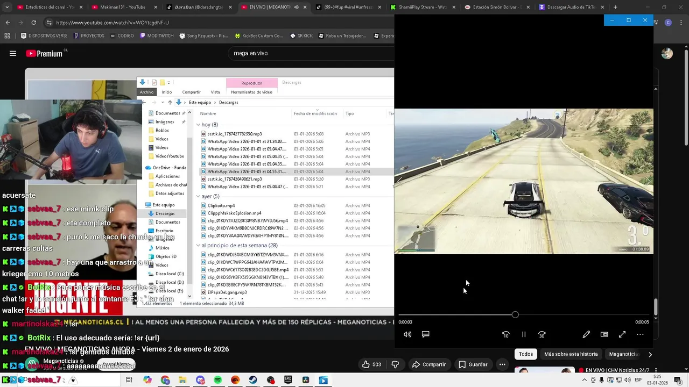The image size is (689, 387).
Task: Show hidden system tray icons
Action: pyautogui.click(x=585, y=380)
